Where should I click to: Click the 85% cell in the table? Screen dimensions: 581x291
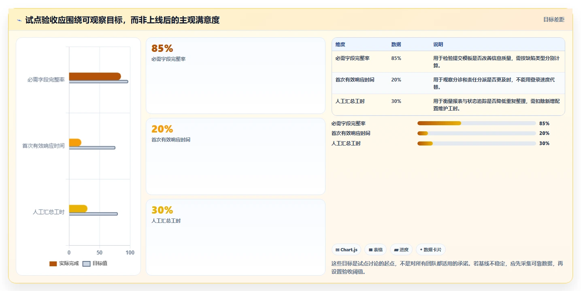pos(396,58)
